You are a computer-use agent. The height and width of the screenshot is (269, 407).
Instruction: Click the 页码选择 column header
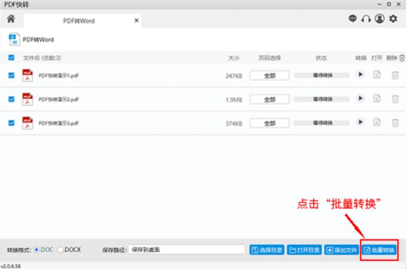[x=270, y=58]
